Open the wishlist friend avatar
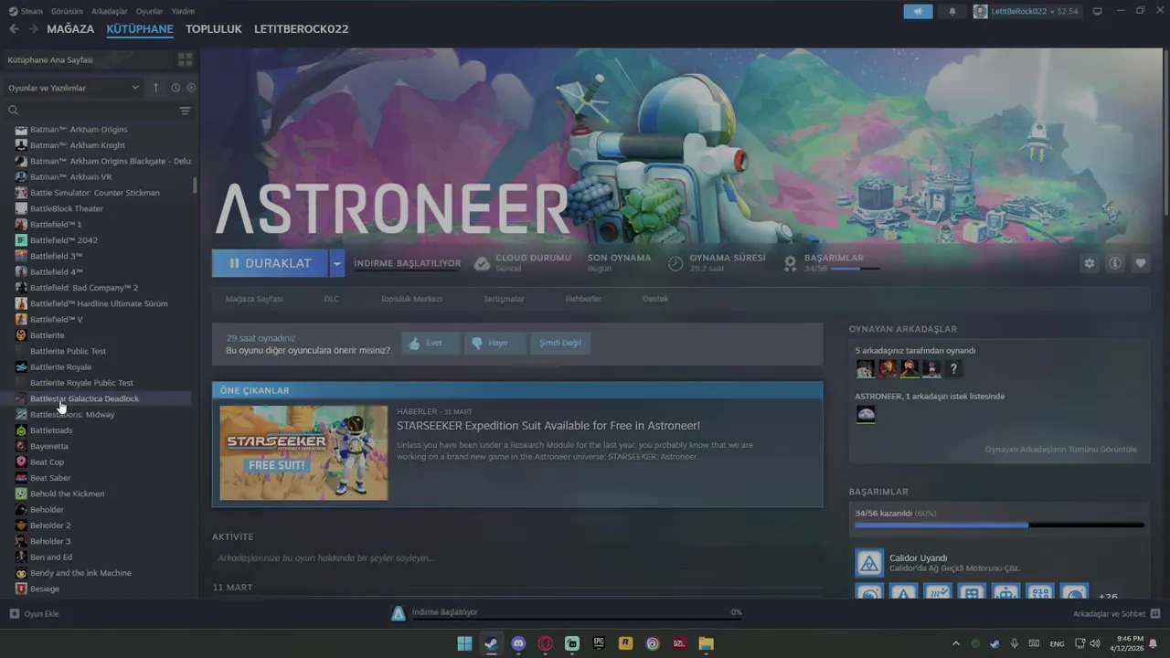The width and height of the screenshot is (1170, 658). coord(866,415)
